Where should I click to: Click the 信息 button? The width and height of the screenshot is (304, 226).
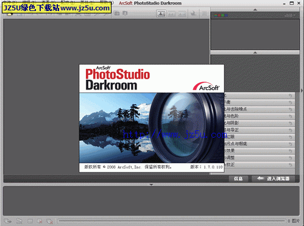pos(238,178)
